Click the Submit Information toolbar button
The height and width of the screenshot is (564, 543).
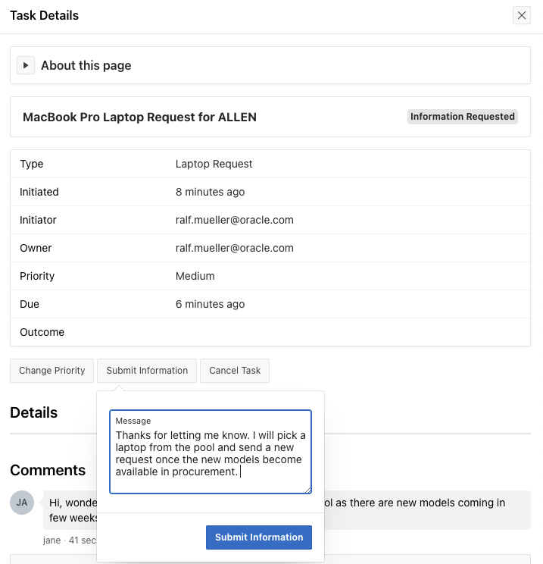click(147, 371)
